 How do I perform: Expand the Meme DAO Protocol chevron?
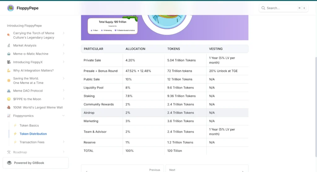[63, 90]
